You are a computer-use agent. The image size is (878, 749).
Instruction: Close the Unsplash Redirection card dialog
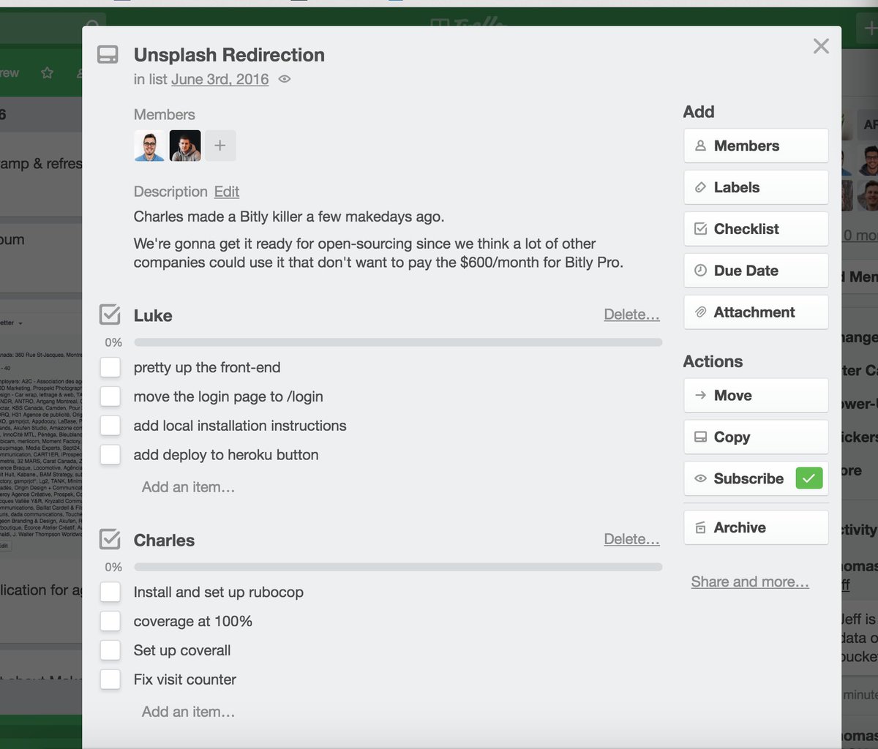click(x=821, y=46)
